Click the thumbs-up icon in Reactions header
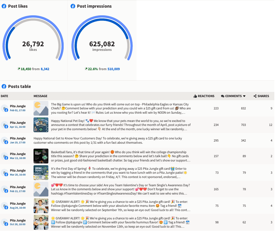This screenshot has width=278, height=231. [195, 96]
